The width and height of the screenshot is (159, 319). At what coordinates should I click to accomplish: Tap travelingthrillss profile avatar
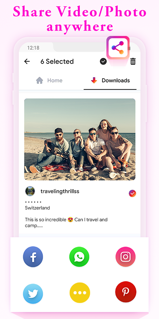point(30,191)
